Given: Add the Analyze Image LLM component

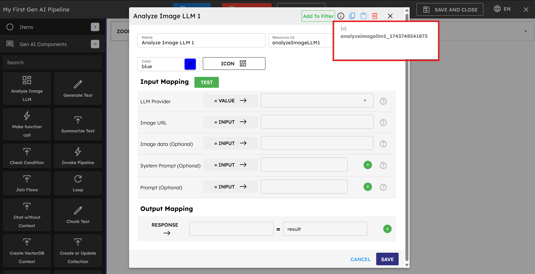Looking at the screenshot, I should click(x=27, y=89).
